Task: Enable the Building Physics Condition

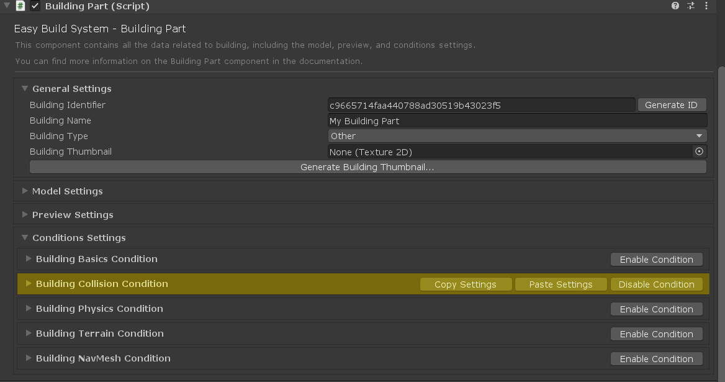Action: coord(656,309)
